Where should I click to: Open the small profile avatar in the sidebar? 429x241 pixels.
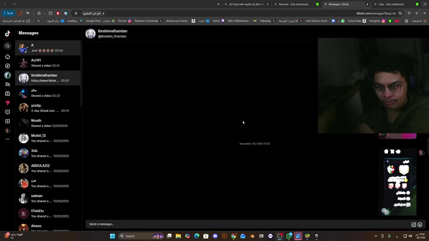pos(7,131)
